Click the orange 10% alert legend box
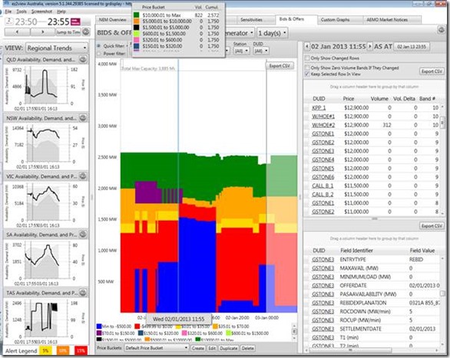450x358 pixels. coord(63,350)
